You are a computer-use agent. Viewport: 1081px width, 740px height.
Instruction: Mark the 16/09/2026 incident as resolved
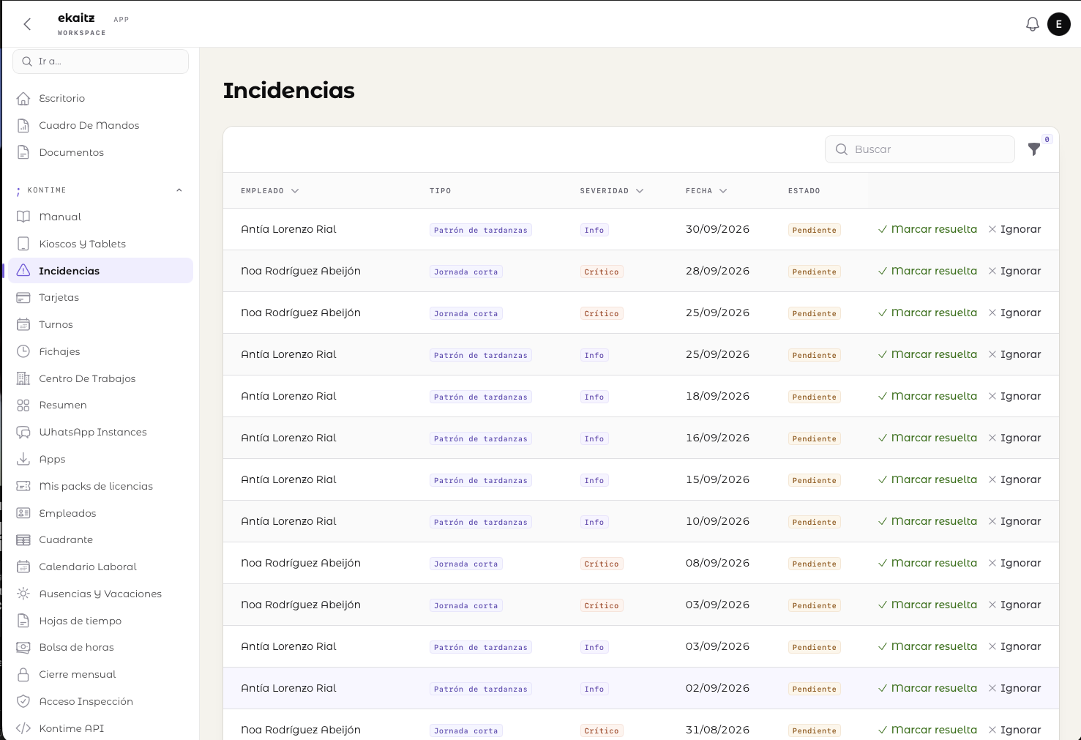tap(927, 438)
